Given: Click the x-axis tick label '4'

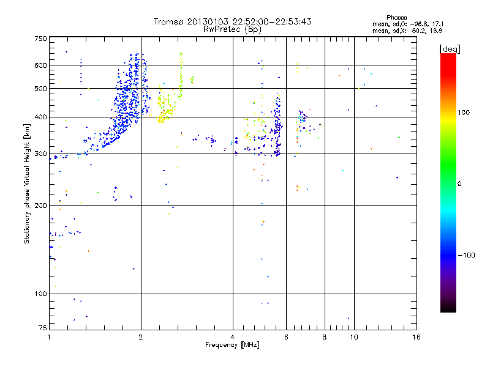Looking at the screenshot, I should pos(233,337).
